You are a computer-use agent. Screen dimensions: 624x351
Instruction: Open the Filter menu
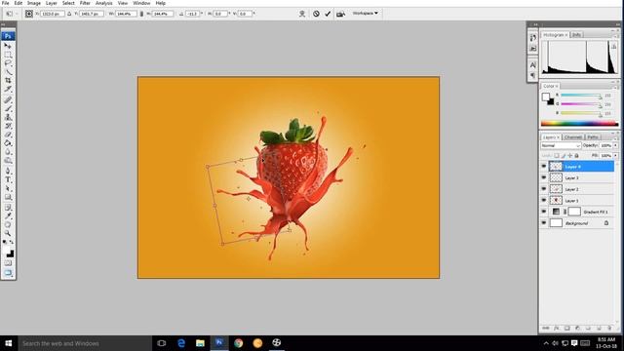(x=85, y=3)
